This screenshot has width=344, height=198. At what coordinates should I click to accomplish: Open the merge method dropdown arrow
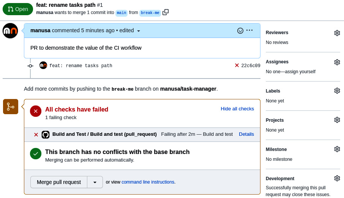coord(95,182)
